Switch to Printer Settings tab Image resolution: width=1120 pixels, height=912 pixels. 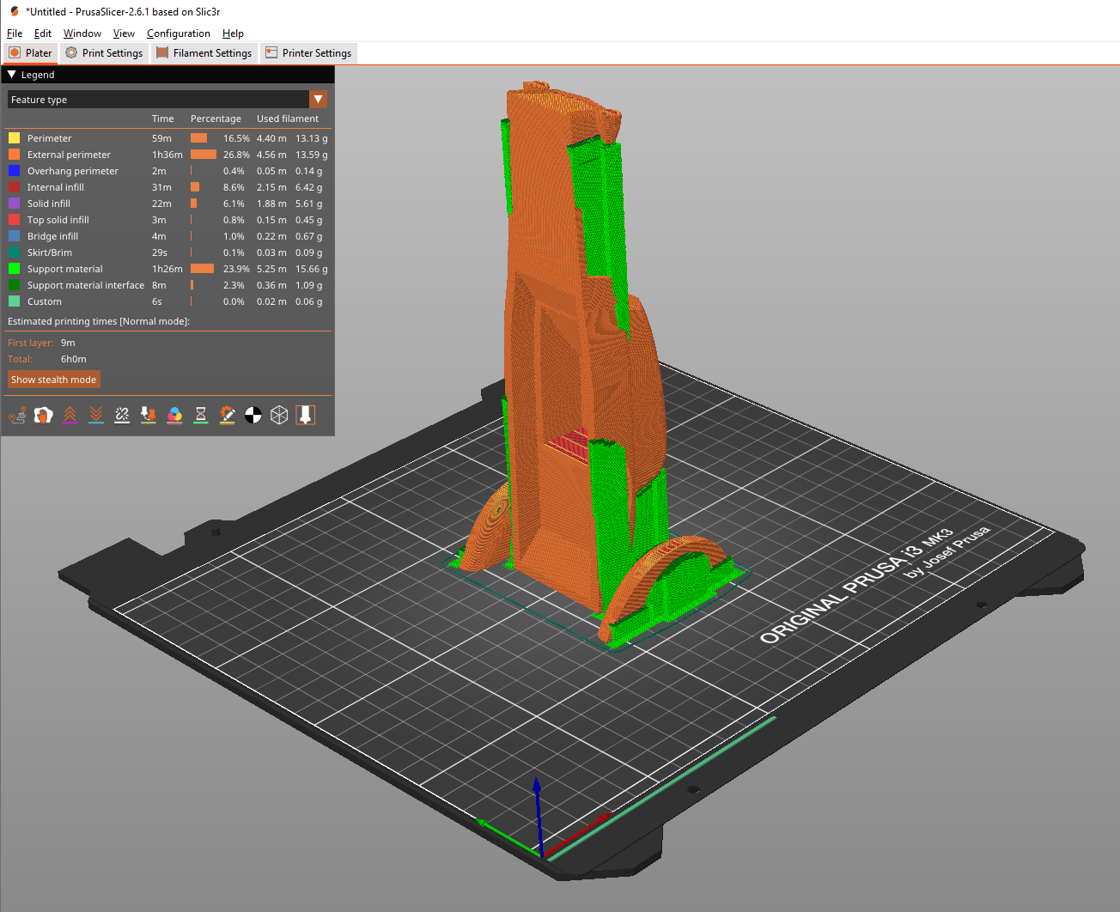coord(308,53)
